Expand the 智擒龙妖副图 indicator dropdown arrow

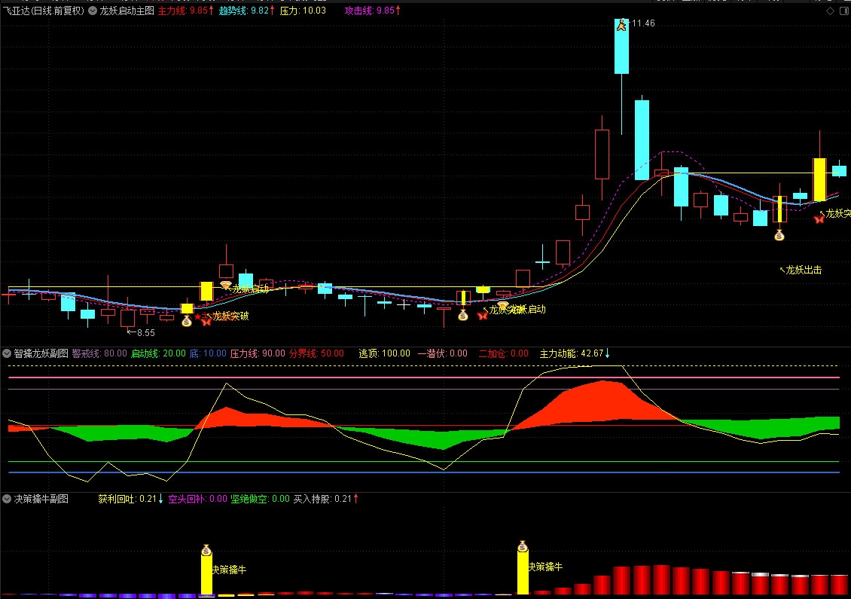(7, 353)
